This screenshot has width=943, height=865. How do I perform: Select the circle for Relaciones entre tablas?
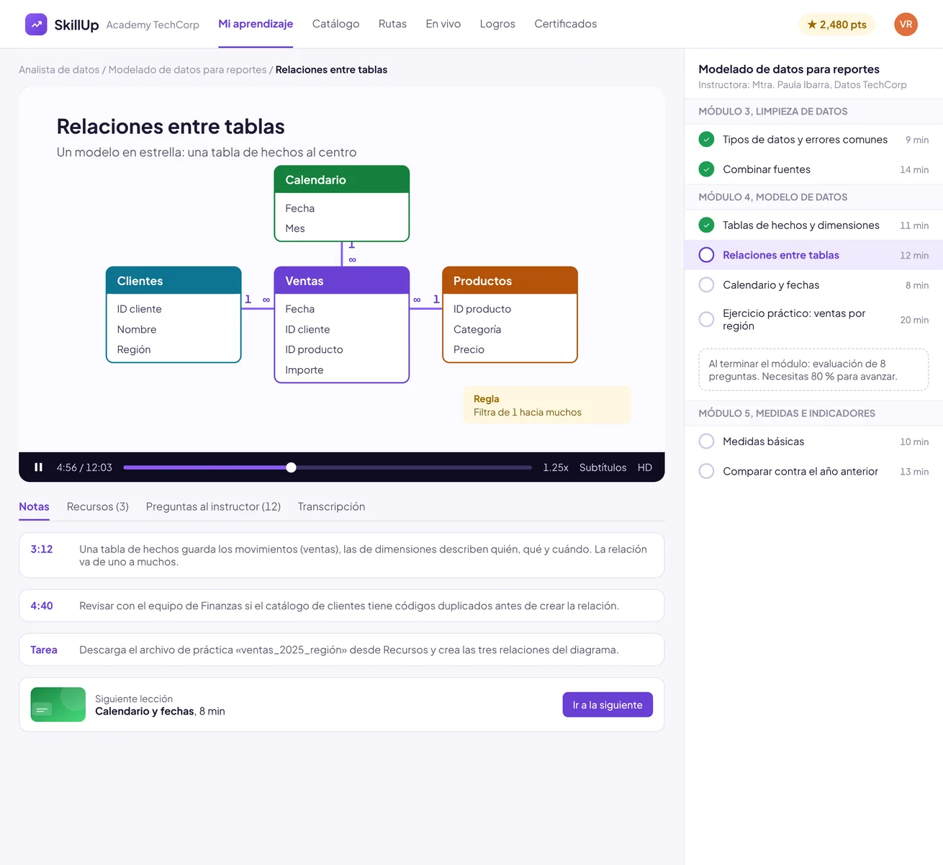point(706,255)
